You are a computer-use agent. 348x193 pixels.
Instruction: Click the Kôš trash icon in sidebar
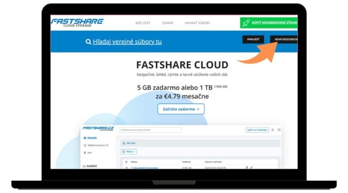(x=85, y=153)
